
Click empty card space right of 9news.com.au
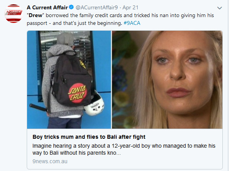click(145, 161)
